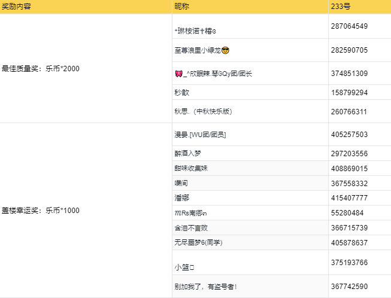Image resolution: width=391 pixels, height=298 pixels.
Task: Select ID number 405257503
Action: [x=349, y=135]
